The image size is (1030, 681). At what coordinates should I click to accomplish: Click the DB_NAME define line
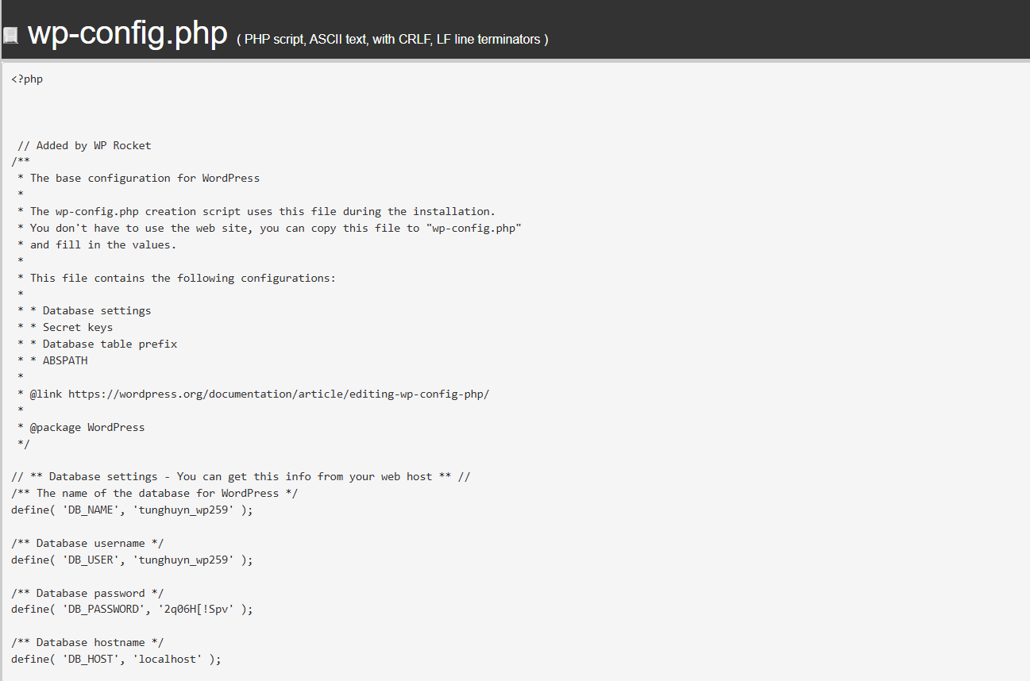click(x=132, y=510)
